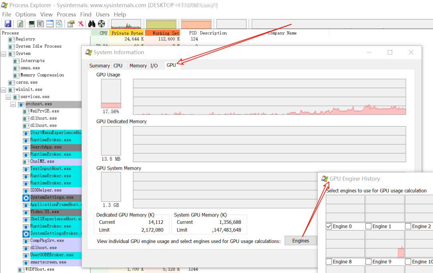
Task: Click the Engines button
Action: pyautogui.click(x=301, y=241)
